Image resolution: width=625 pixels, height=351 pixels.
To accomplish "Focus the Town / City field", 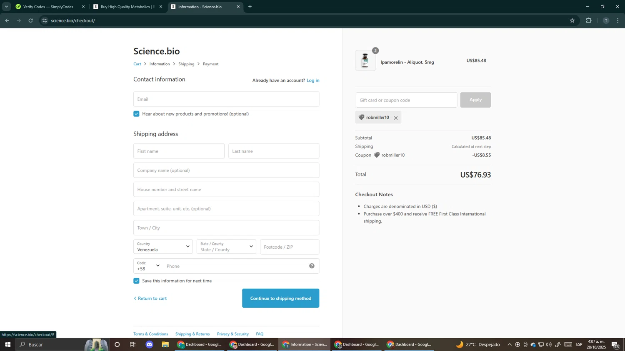I will [x=226, y=227].
